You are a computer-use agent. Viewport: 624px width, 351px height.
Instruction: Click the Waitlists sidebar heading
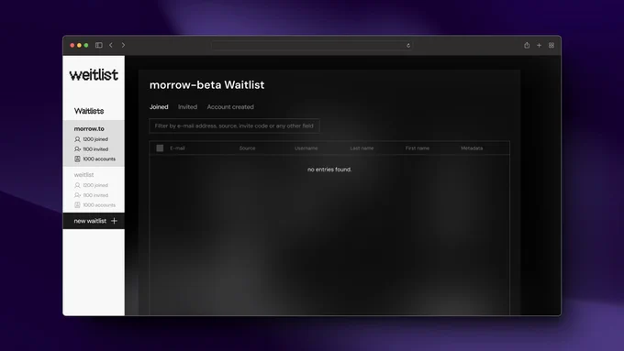pos(89,111)
